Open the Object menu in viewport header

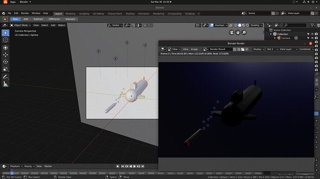tap(61, 26)
